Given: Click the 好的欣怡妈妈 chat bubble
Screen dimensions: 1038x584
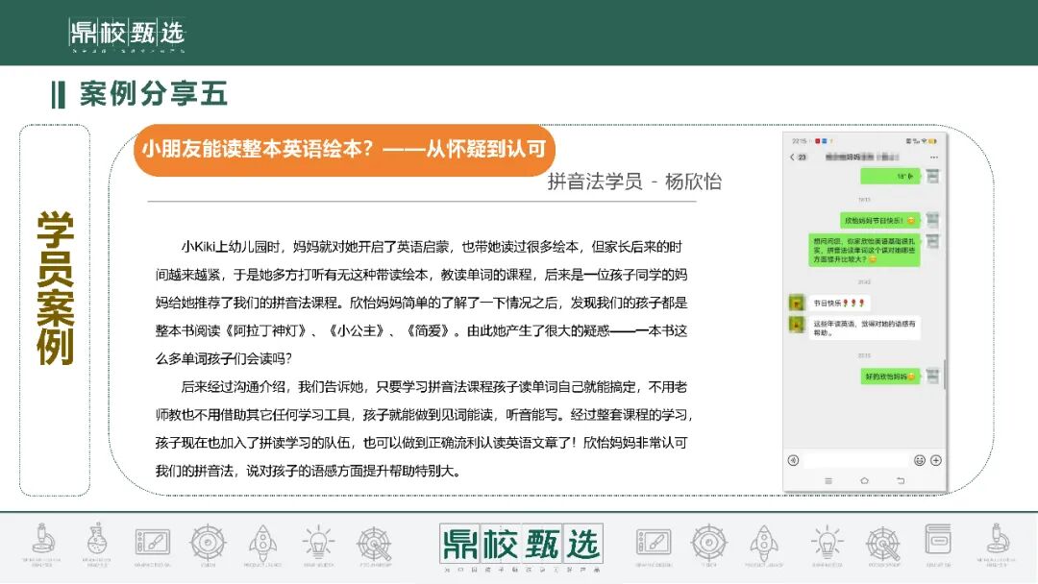Looking at the screenshot, I should click(890, 377).
